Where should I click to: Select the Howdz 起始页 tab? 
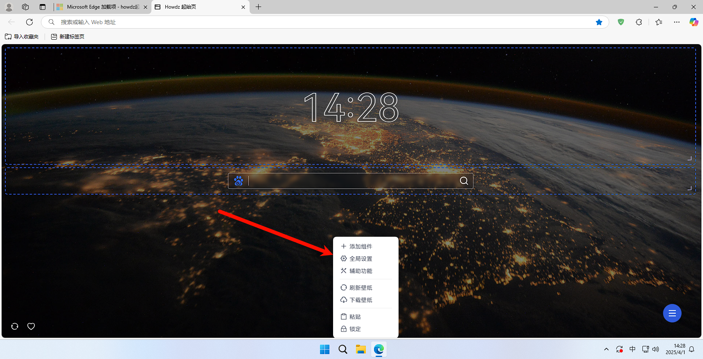pyautogui.click(x=201, y=7)
